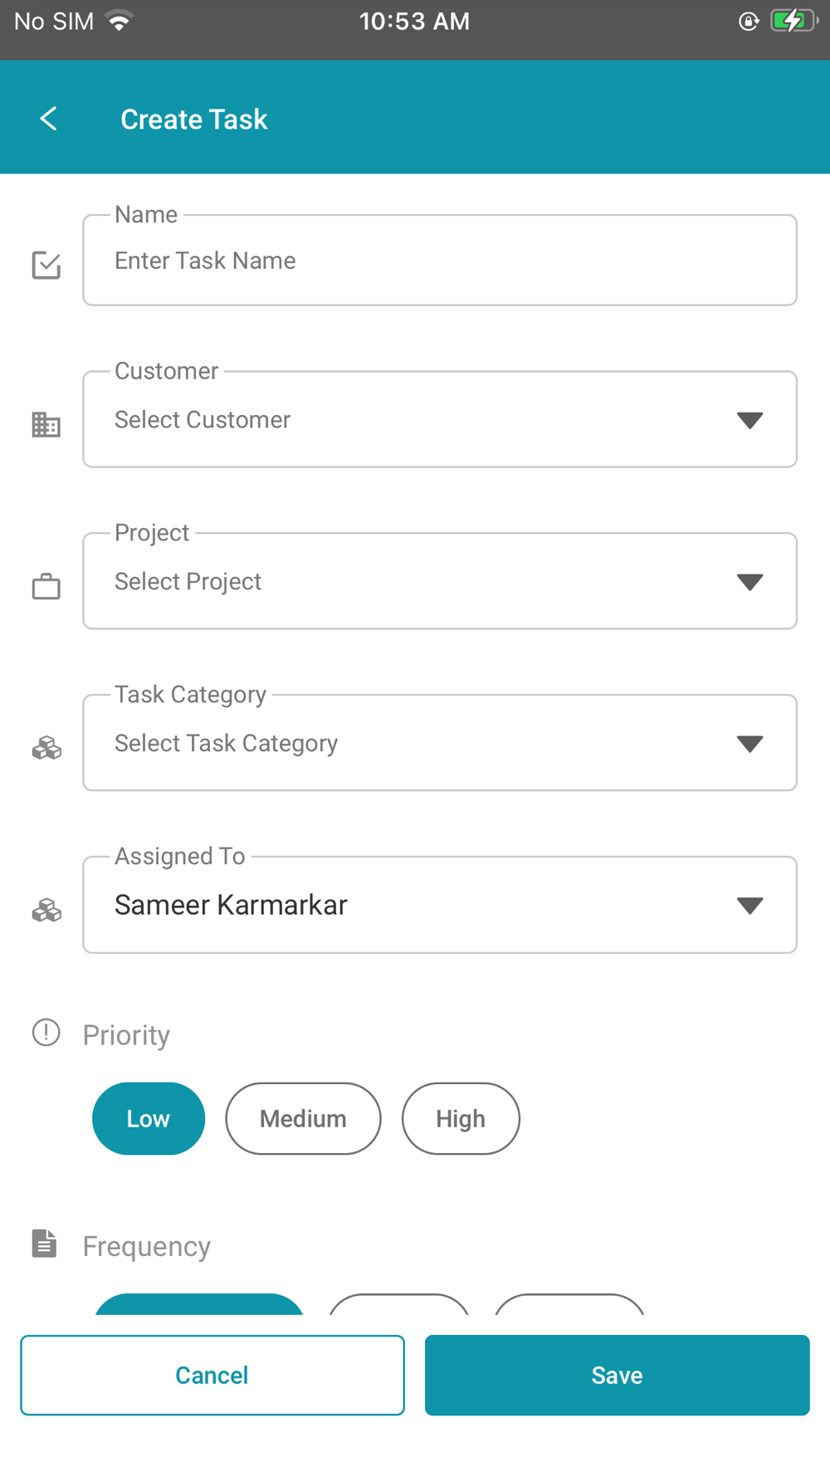Expand the Select Project dropdown
This screenshot has height=1476, width=830.
click(440, 582)
